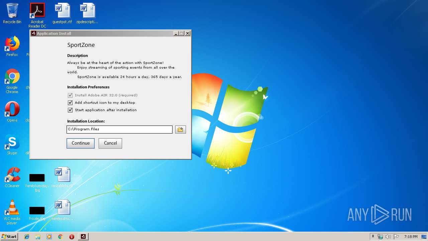The image size is (428, 241).
Task: Click the SportZone application name heading
Action: (x=81, y=45)
